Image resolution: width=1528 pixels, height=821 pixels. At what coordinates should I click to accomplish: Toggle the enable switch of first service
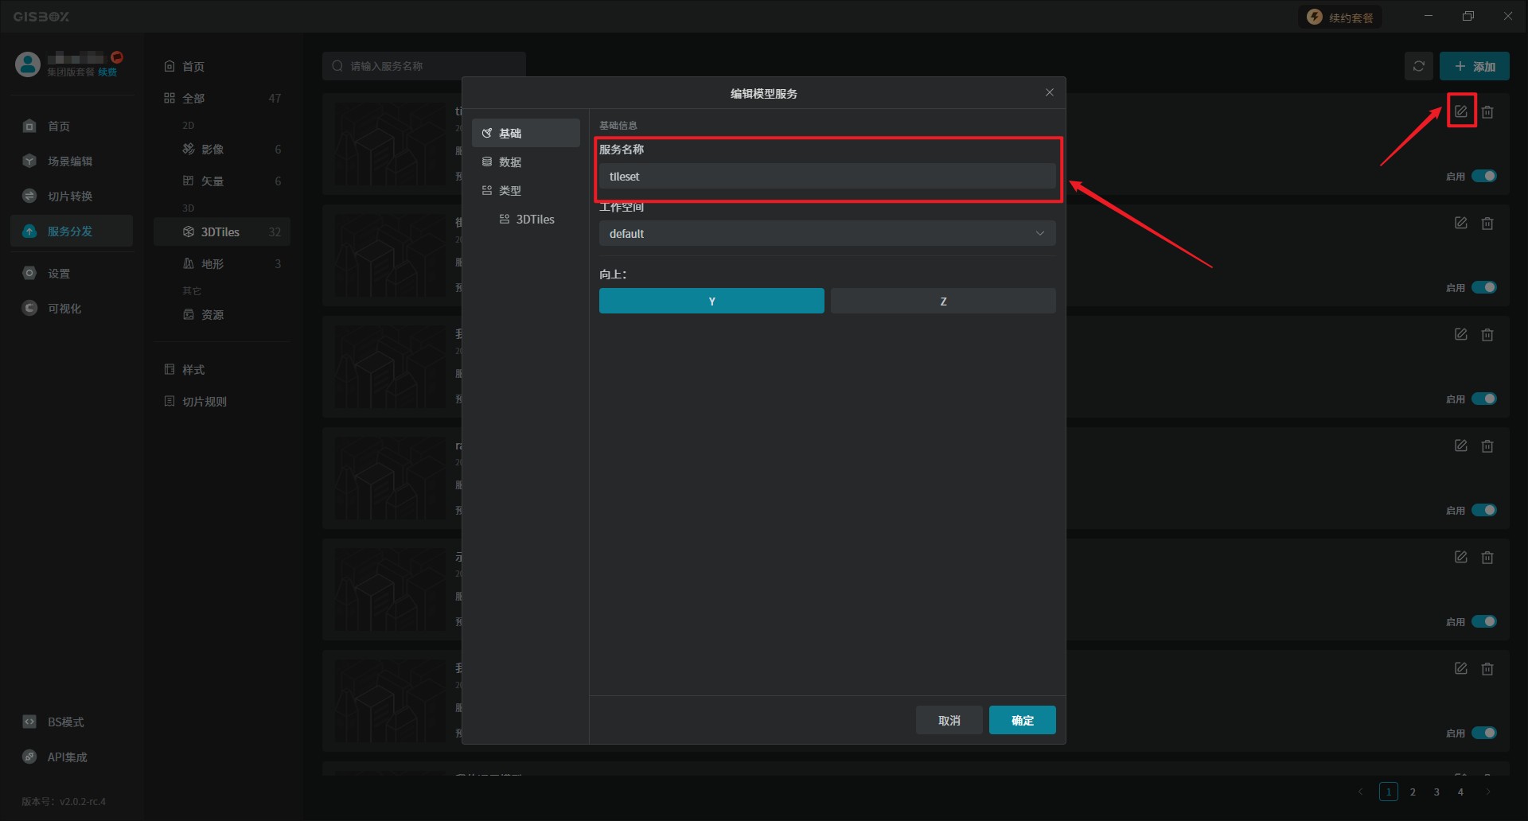[x=1483, y=176]
